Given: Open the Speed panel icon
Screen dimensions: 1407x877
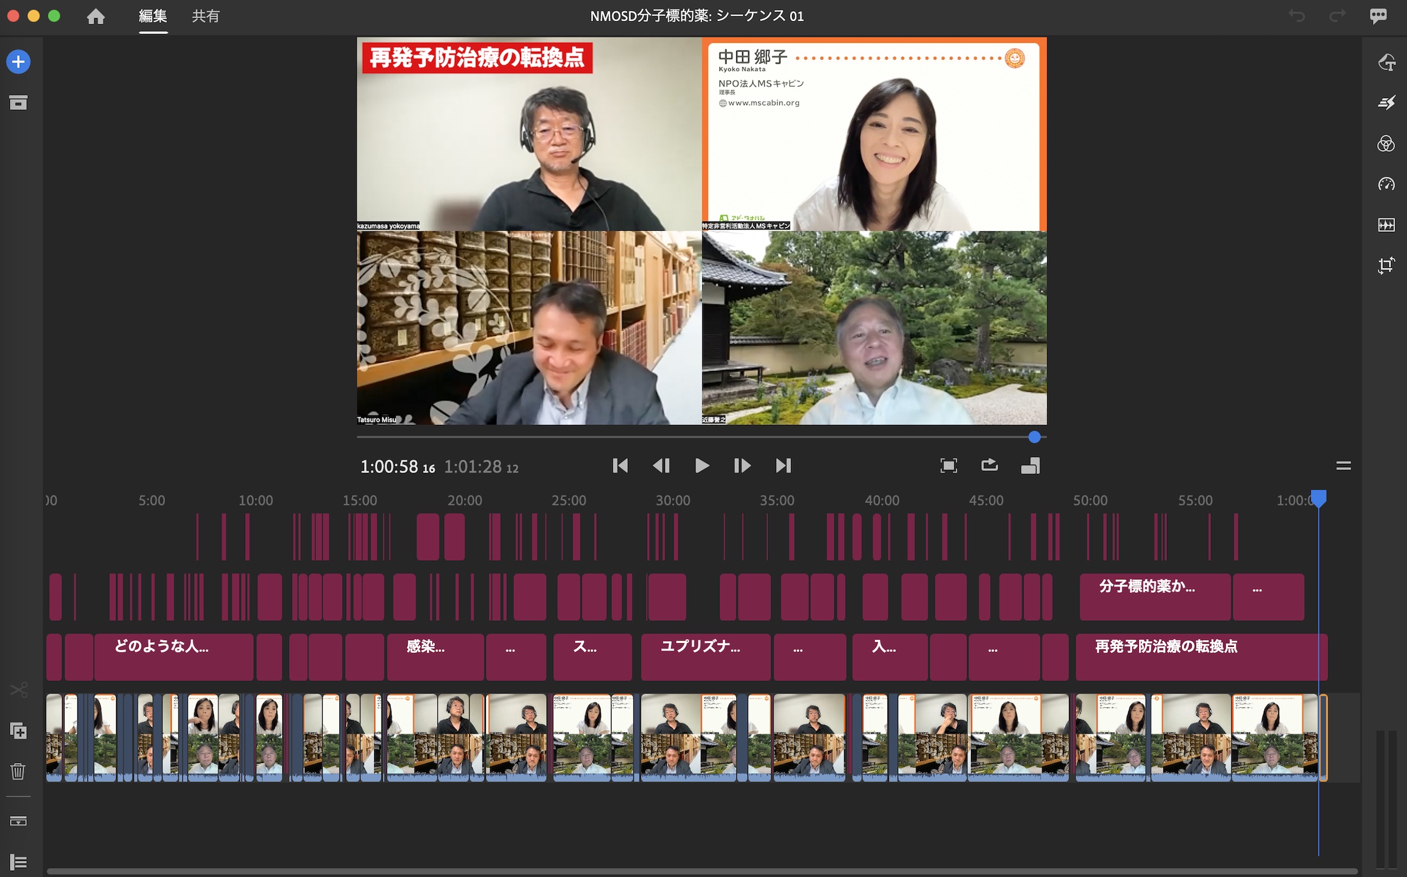Looking at the screenshot, I should click(x=1386, y=184).
